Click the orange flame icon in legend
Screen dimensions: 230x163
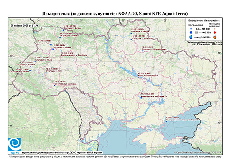coord(215,37)
